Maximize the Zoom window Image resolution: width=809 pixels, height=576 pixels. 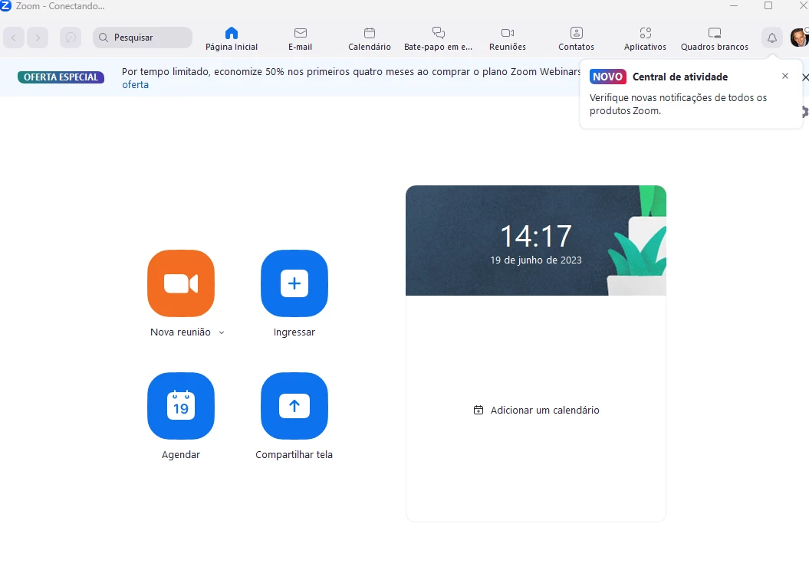click(768, 5)
